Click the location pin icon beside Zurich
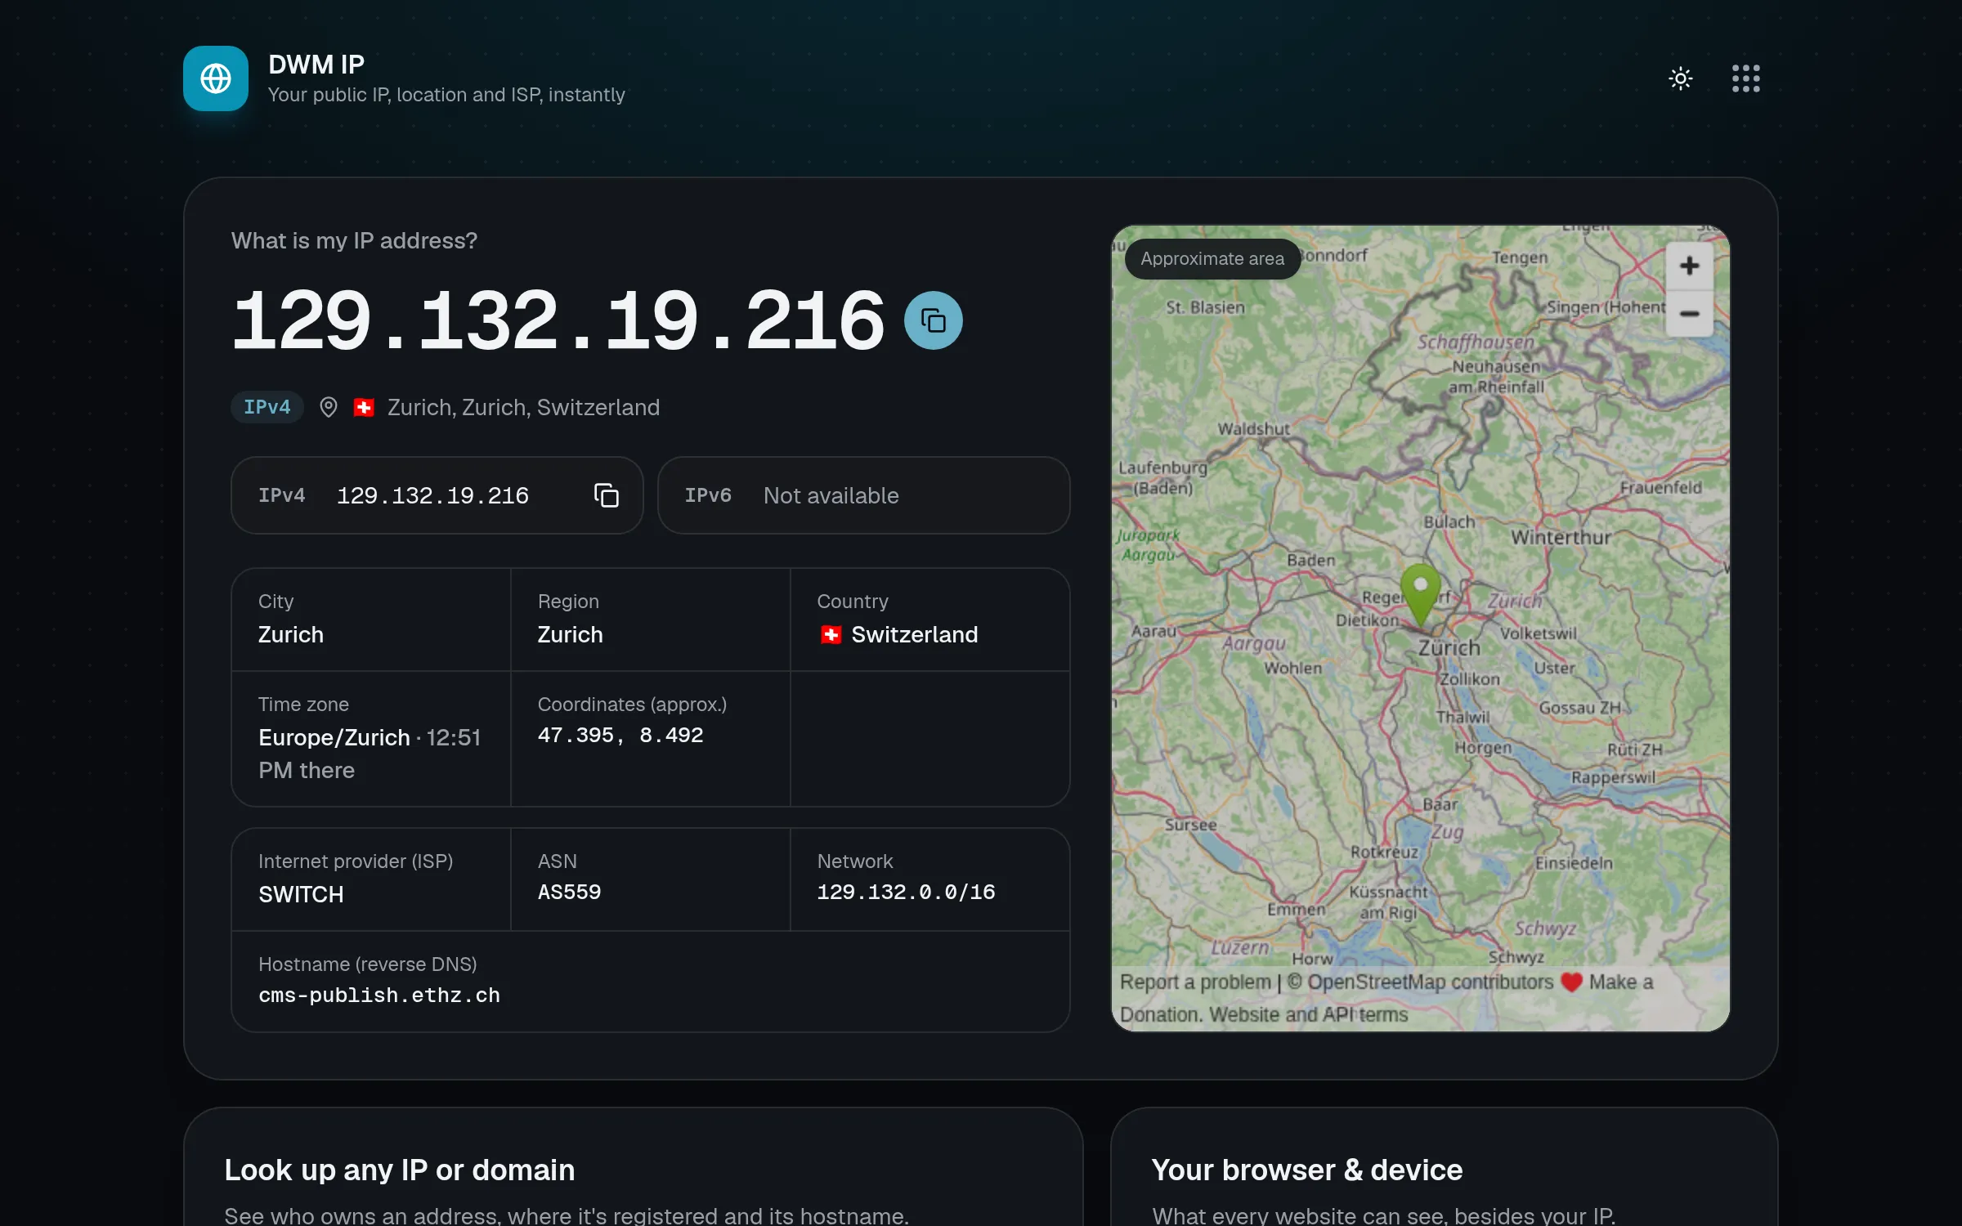 click(x=328, y=407)
